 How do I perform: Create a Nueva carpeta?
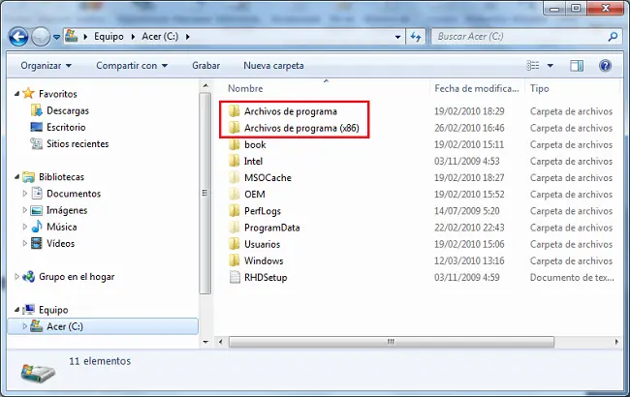(273, 66)
